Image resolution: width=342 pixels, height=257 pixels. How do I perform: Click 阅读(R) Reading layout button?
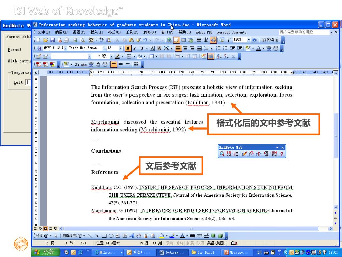270,40
